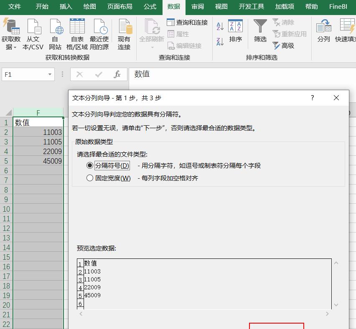Screen dimensions: 356x329
Task: Click the formula bar confirm checkmark
Action: (x=99, y=74)
